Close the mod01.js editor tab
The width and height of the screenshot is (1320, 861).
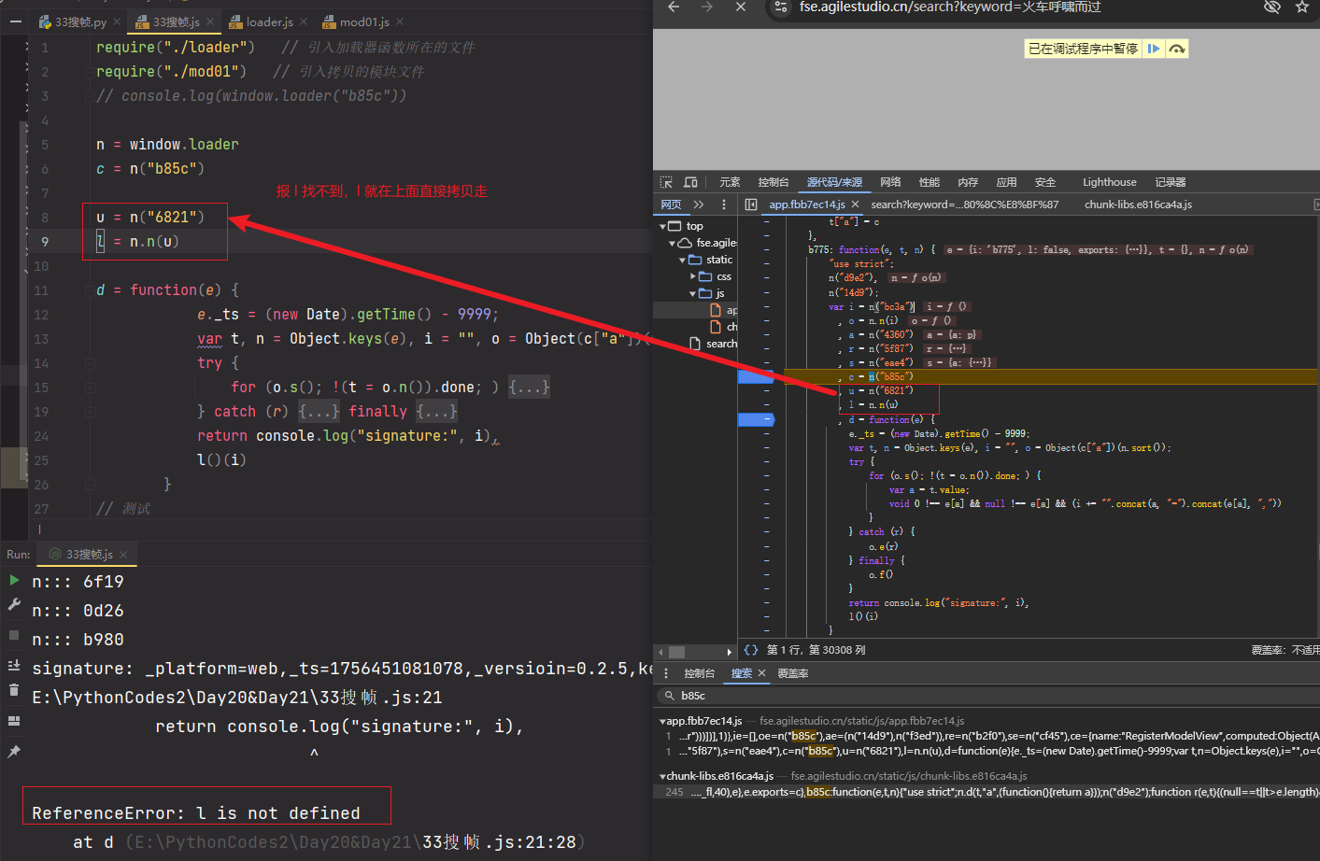pos(400,21)
